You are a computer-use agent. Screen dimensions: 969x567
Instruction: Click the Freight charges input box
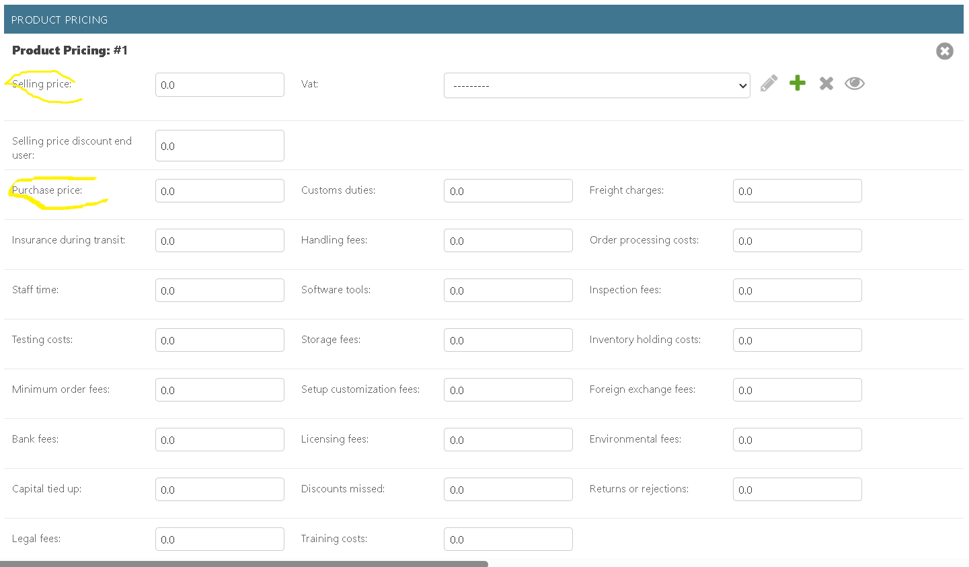(797, 191)
